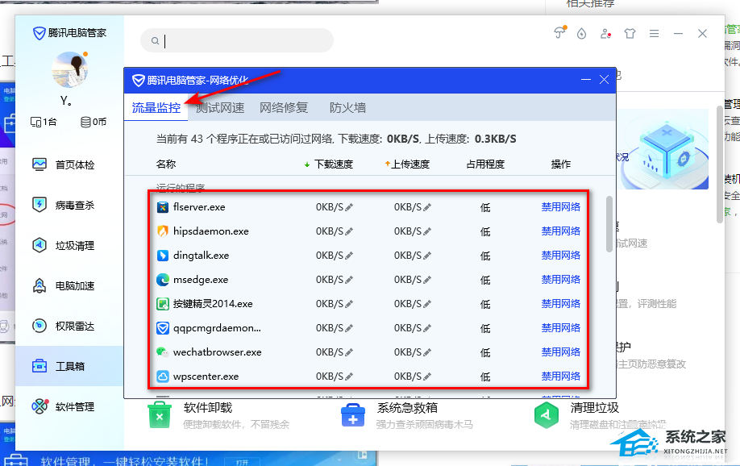Disable network for dingtalk.exe

tap(561, 256)
